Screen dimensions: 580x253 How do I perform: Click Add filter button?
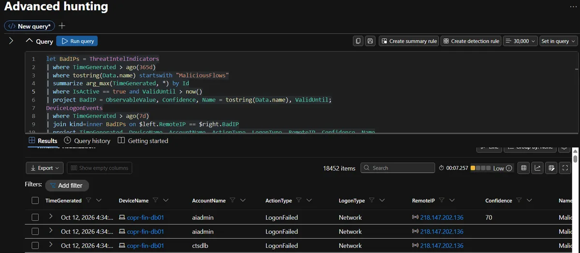[x=67, y=185]
